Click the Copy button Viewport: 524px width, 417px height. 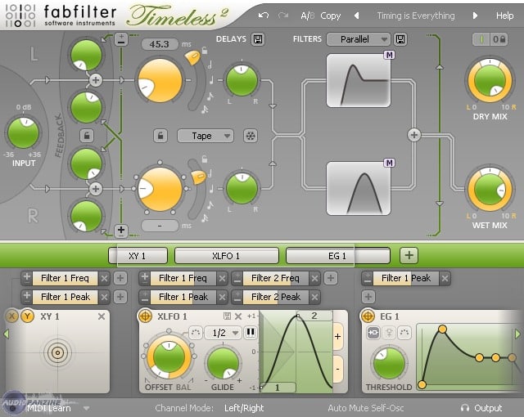[330, 16]
